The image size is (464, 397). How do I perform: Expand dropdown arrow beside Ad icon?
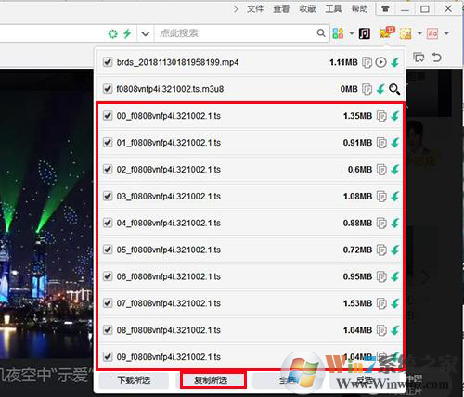[x=446, y=33]
